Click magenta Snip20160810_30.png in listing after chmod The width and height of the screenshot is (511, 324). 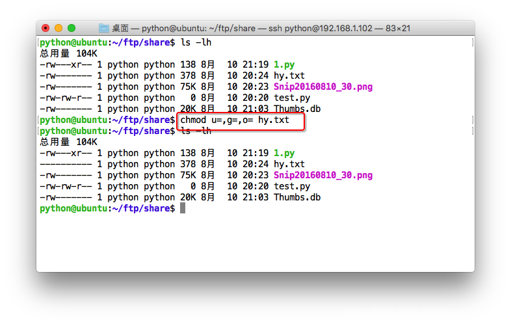click(x=323, y=175)
